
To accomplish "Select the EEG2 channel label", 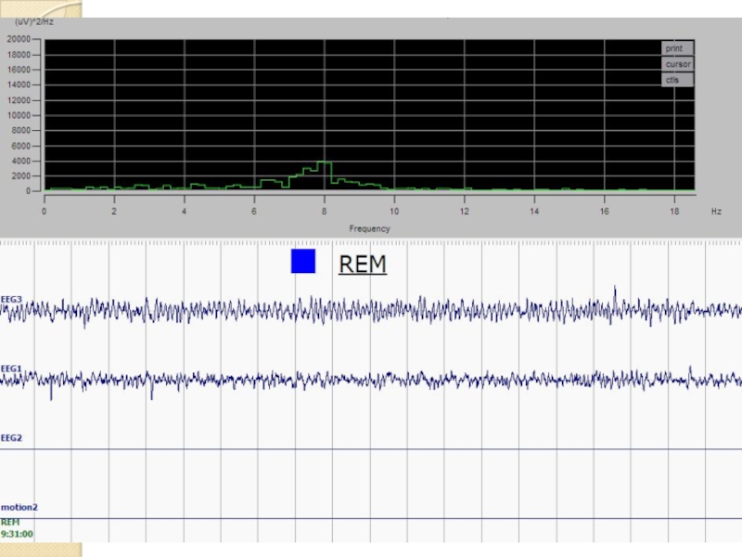I will tap(11, 437).
